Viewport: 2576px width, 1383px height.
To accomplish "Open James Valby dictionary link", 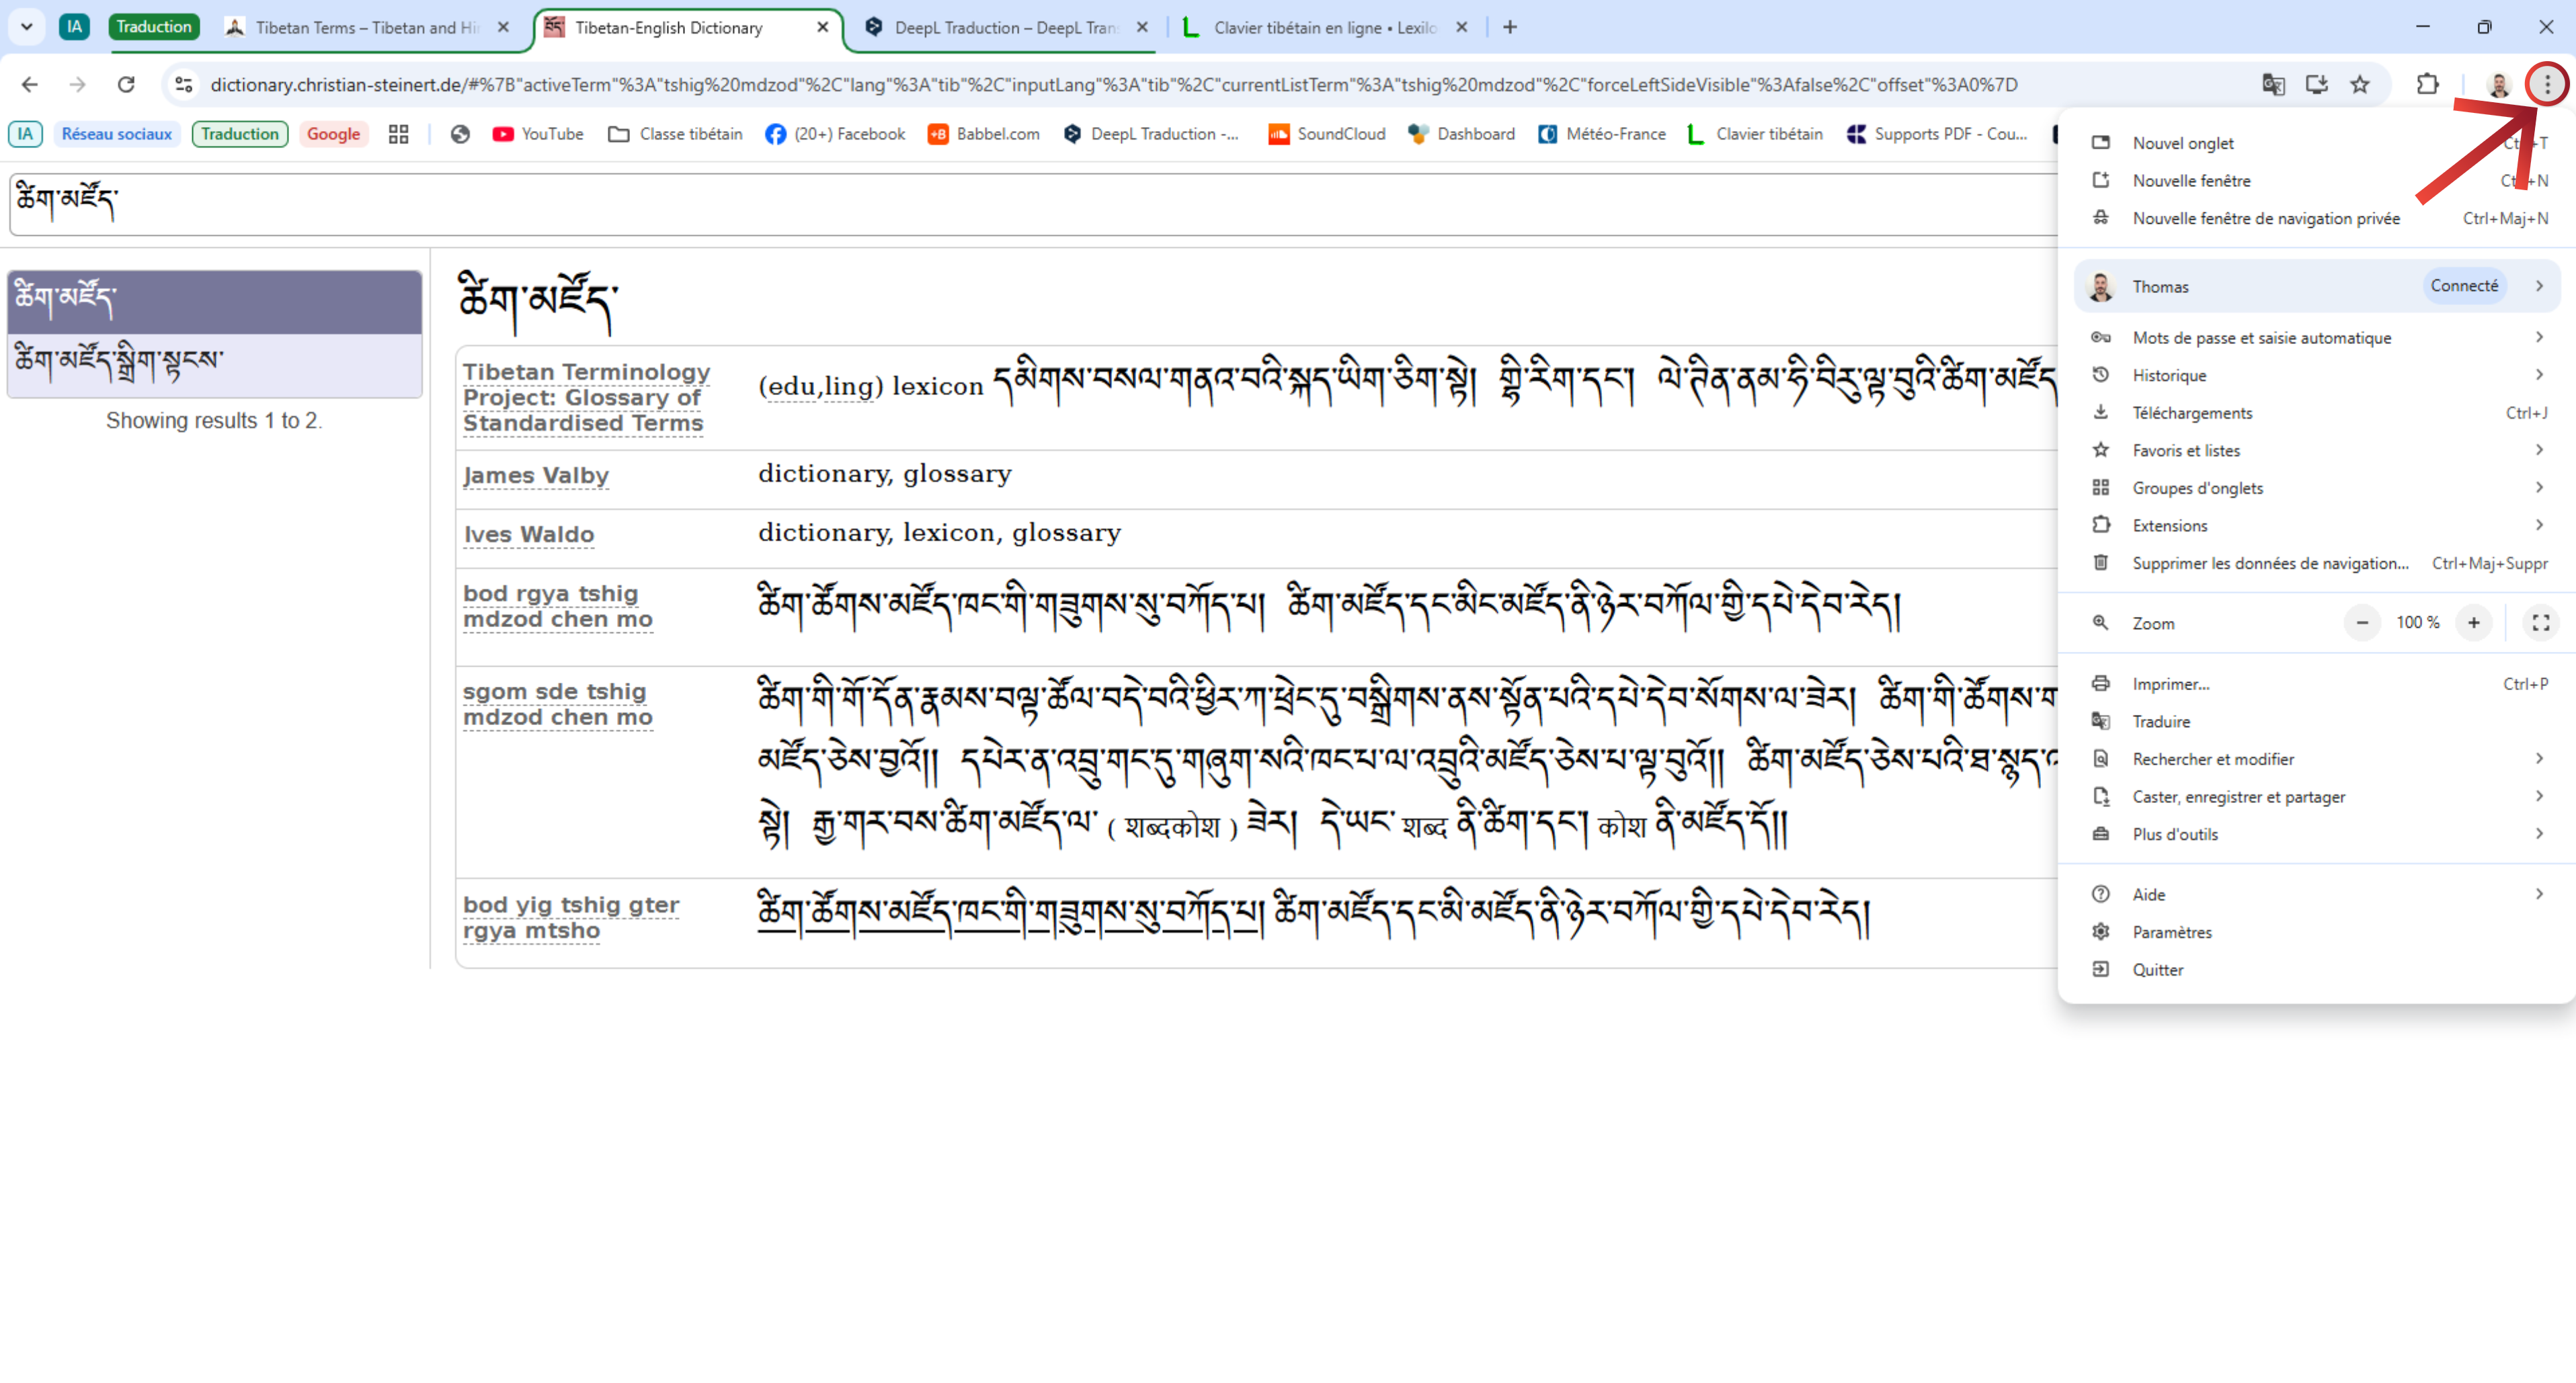I will point(536,475).
